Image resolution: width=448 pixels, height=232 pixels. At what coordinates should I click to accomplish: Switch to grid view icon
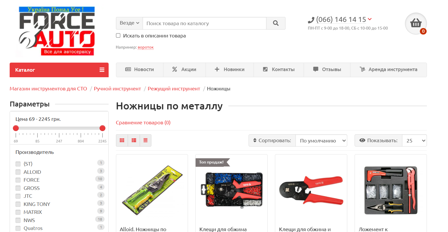click(x=122, y=140)
